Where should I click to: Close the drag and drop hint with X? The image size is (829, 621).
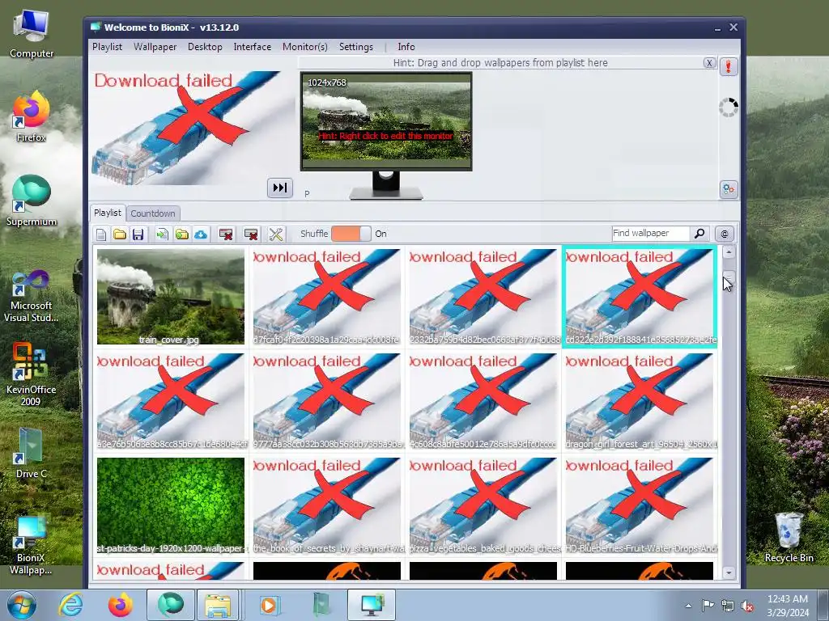[709, 63]
